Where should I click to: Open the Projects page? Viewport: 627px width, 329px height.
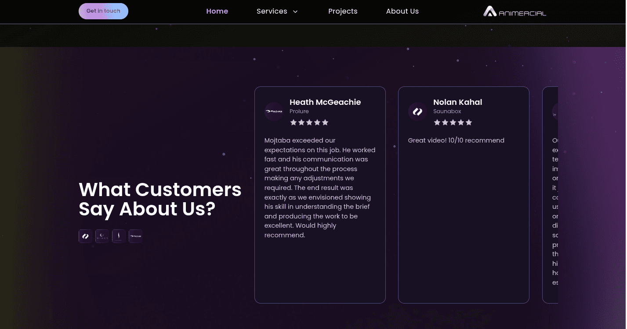coord(343,11)
